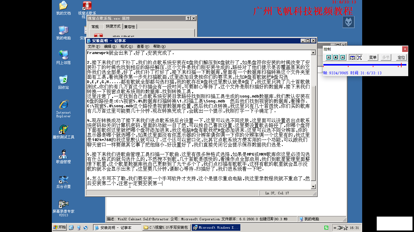
Task: Click the 16:31 taskbar clock
Action: (x=354, y=228)
